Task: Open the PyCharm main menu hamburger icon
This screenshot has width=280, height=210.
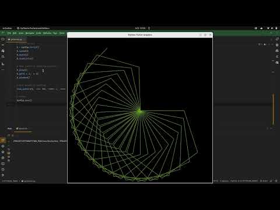Action: click(3, 33)
